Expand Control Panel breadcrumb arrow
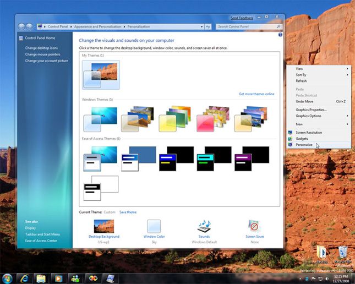Screen dimensions: 355x284 [71, 27]
